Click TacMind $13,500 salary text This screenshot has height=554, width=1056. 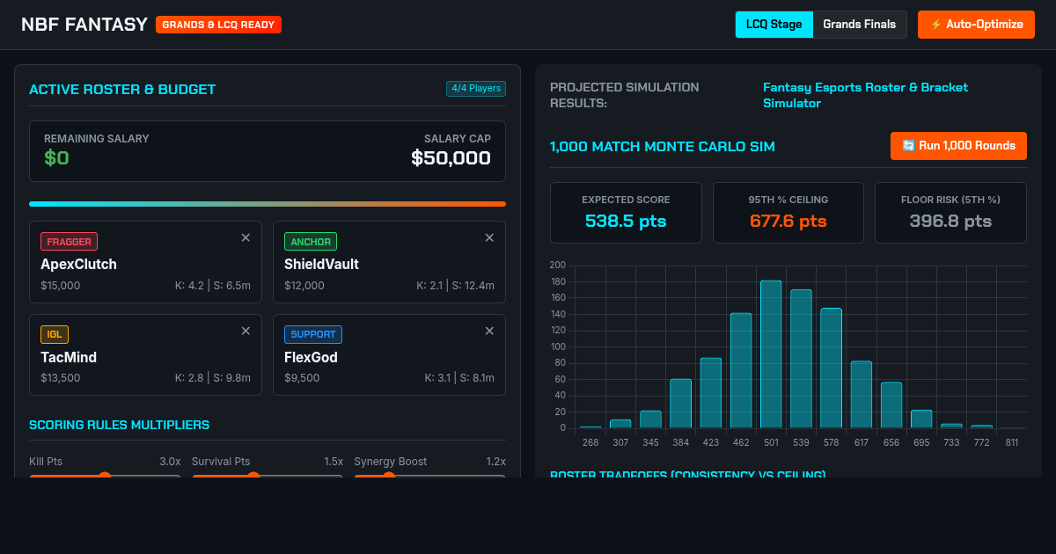click(x=60, y=378)
